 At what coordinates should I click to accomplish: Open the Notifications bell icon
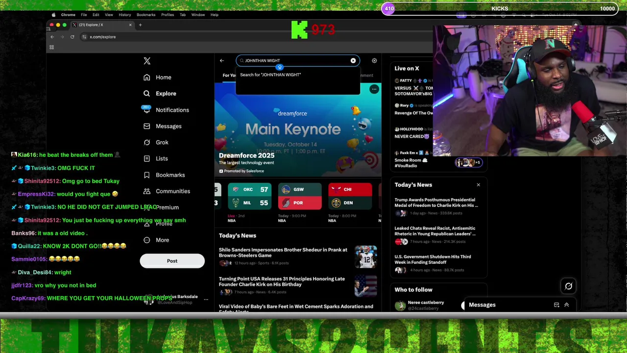click(146, 110)
